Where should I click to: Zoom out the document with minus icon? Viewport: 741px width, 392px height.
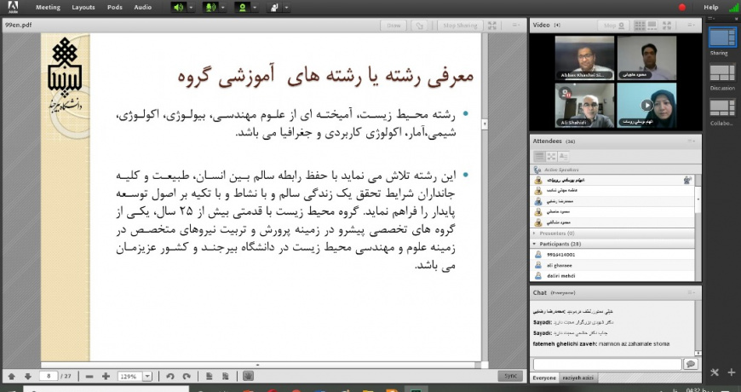click(89, 377)
